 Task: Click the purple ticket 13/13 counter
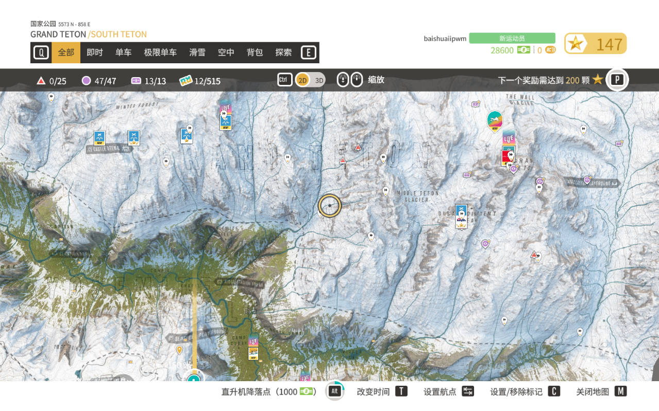pos(149,81)
